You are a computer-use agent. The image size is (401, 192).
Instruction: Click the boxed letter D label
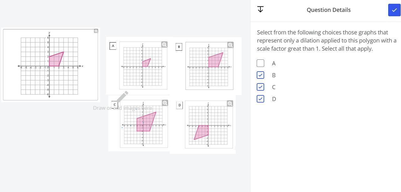point(179,105)
